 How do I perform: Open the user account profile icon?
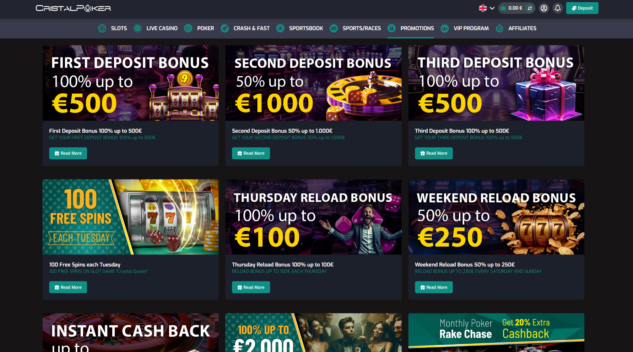[544, 8]
